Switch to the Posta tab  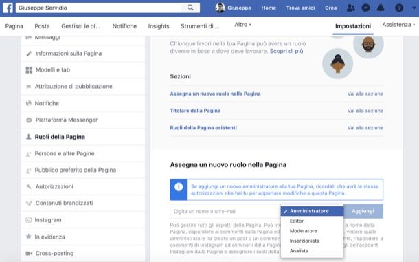tap(42, 26)
